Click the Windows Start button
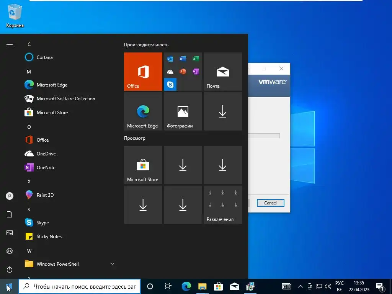The height and width of the screenshot is (294, 392). (x=9, y=286)
